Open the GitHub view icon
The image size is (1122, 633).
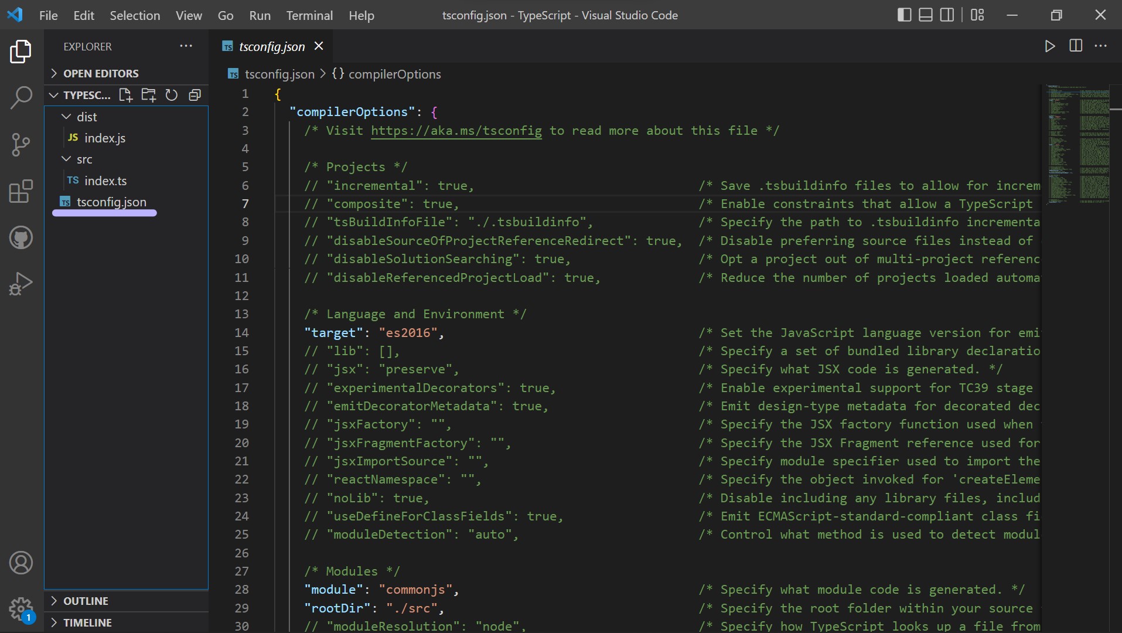21,238
